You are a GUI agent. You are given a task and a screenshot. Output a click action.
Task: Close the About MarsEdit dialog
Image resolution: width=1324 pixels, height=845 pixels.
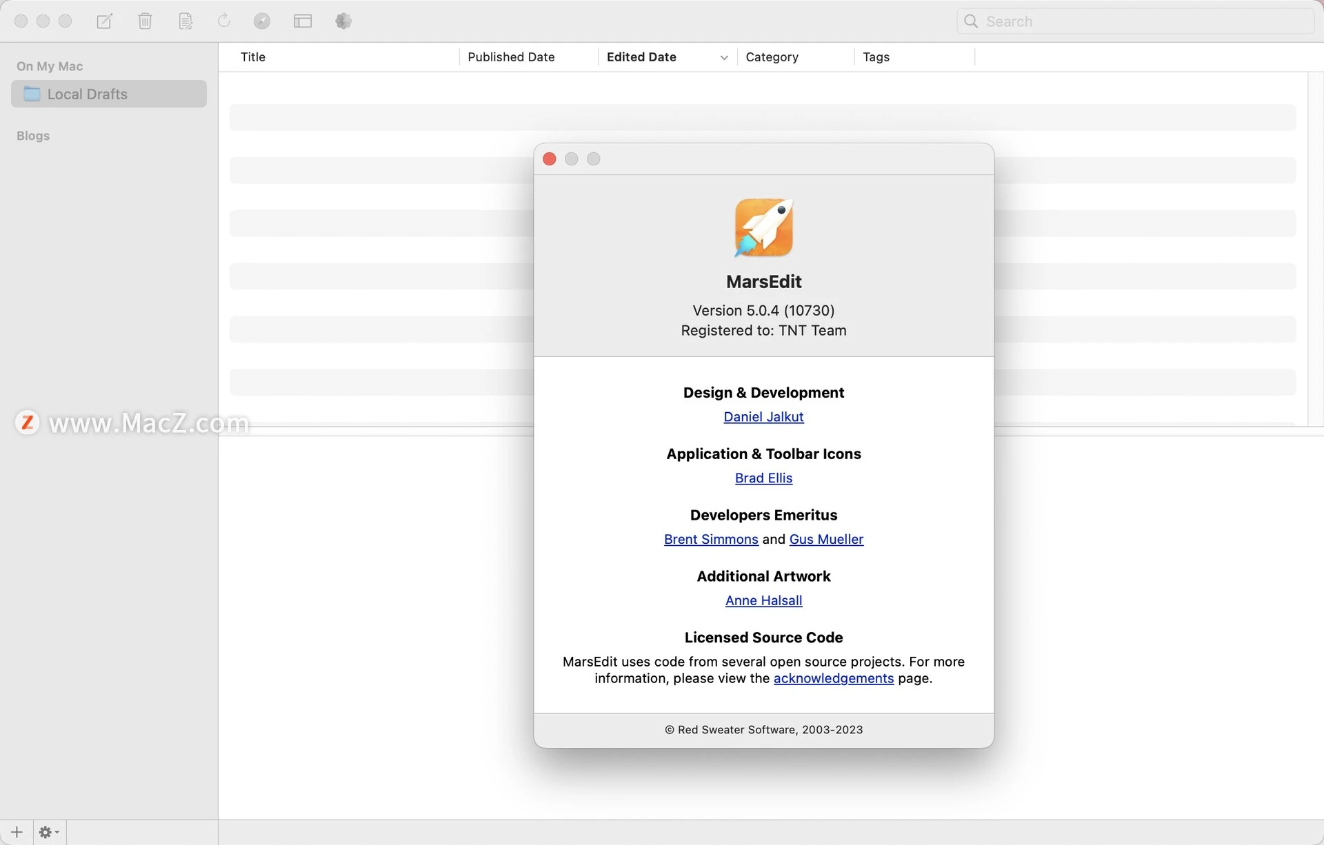[550, 159]
